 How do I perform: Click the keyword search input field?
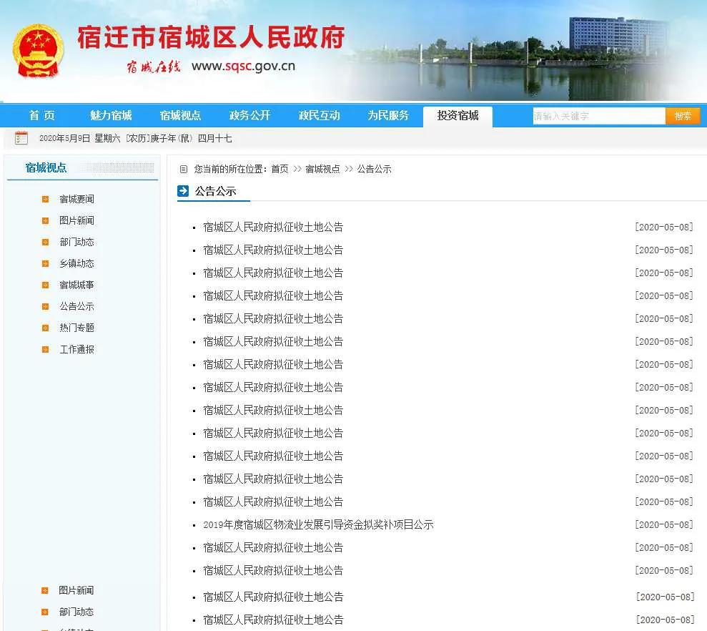point(598,116)
